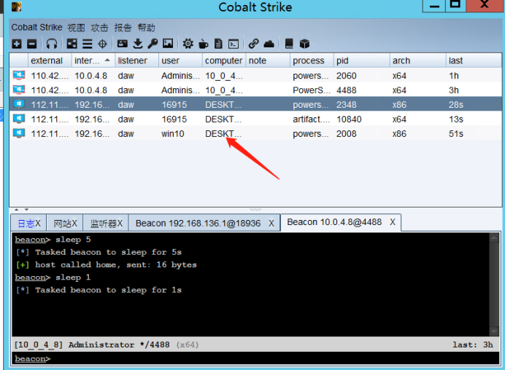505x370 pixels.
Task: Sort by the computer column header
Action: click(x=224, y=60)
